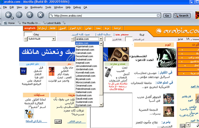Image resolution: width=199 pixels, height=128 pixels.
Task: Click the arabia.com logo
Action: click(x=178, y=31)
